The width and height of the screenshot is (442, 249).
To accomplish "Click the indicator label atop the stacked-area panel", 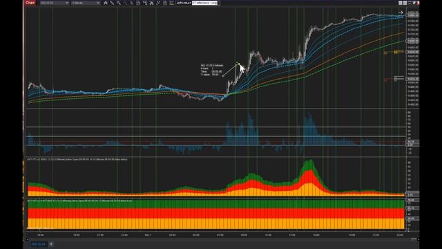I will [x=77, y=160].
